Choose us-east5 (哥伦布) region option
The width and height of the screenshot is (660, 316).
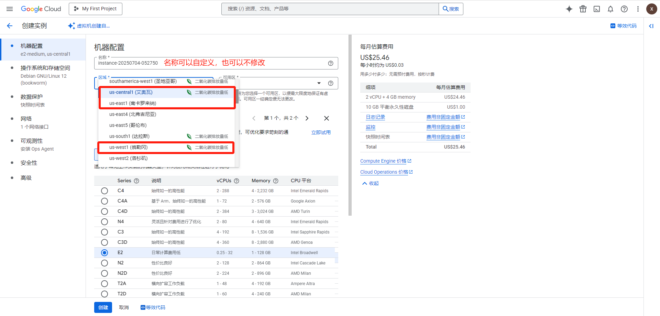[x=167, y=126]
